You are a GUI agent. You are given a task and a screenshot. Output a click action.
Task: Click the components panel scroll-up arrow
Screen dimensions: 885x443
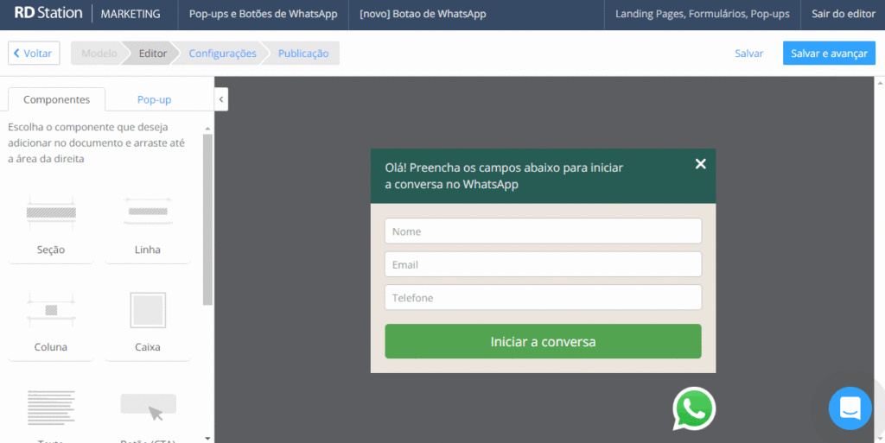207,129
